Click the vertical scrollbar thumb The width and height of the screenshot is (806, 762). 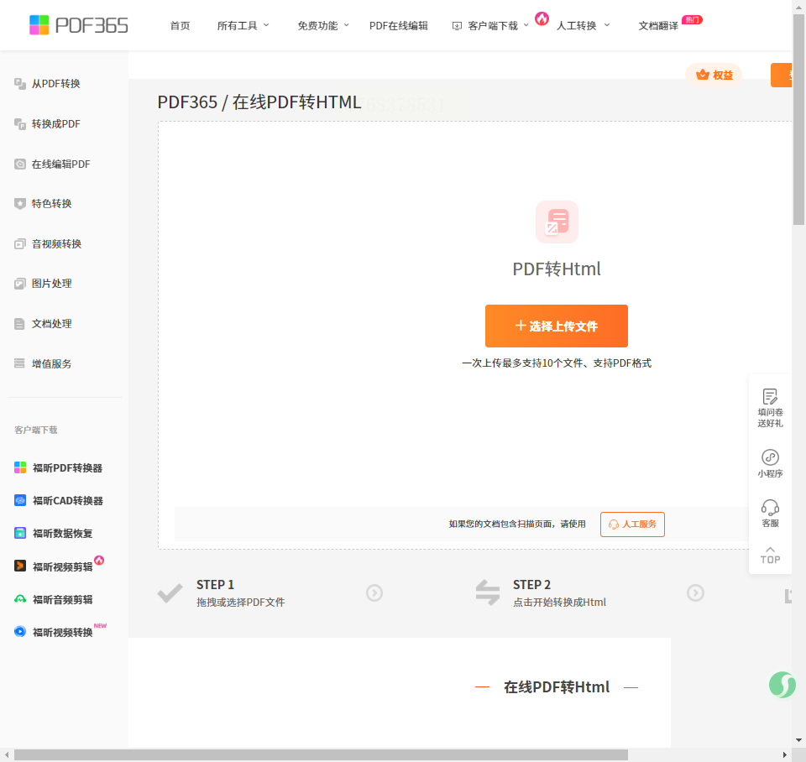point(798,120)
